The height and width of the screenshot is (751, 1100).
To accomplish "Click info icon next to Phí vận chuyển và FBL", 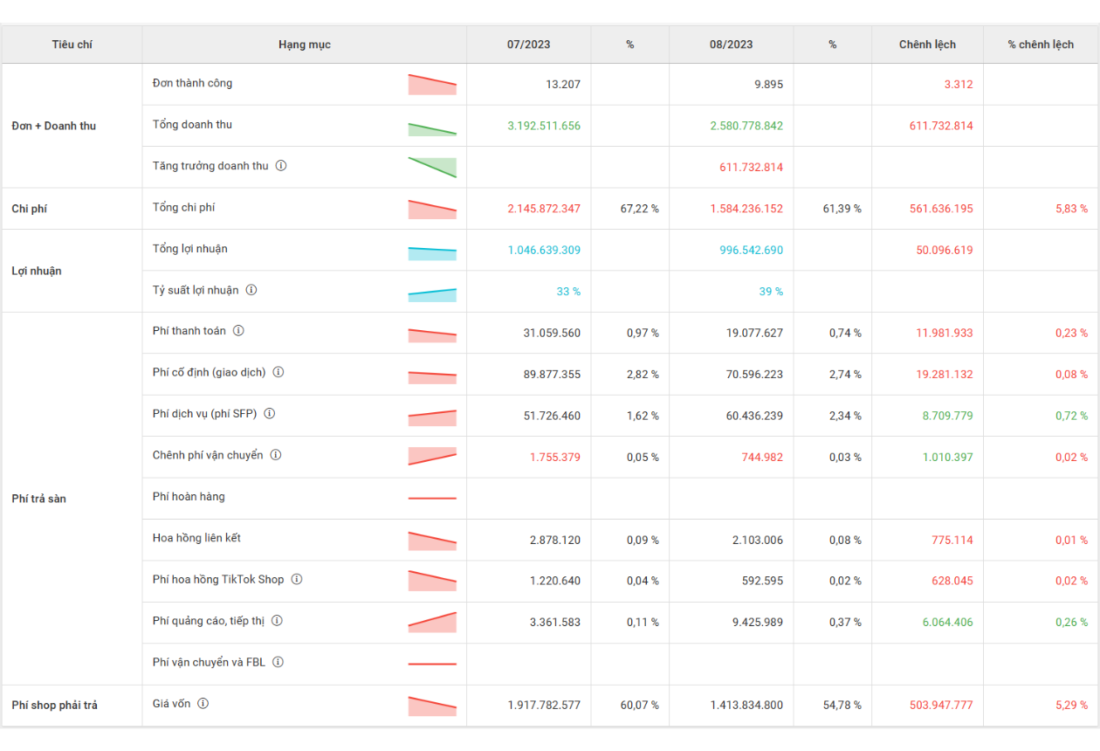I will point(278,662).
